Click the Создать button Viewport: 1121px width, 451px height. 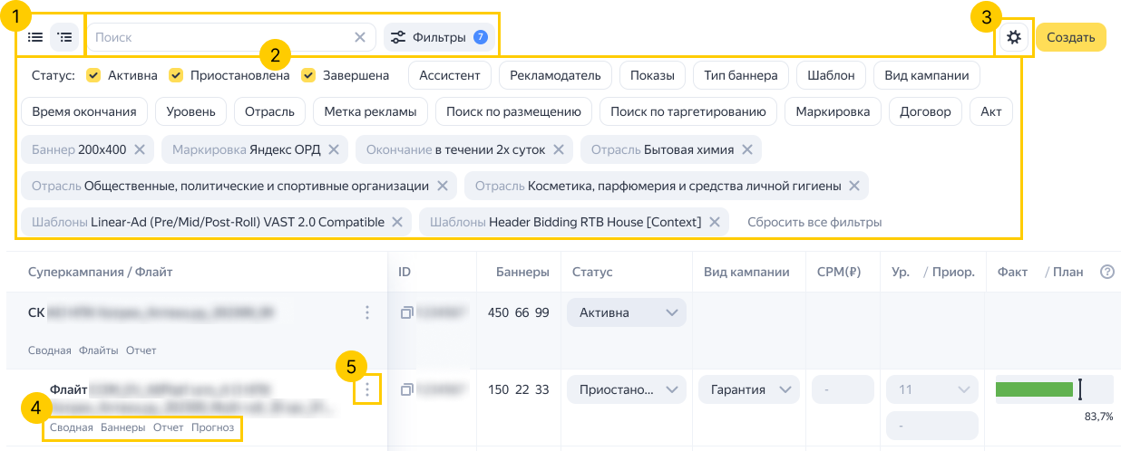[1070, 37]
